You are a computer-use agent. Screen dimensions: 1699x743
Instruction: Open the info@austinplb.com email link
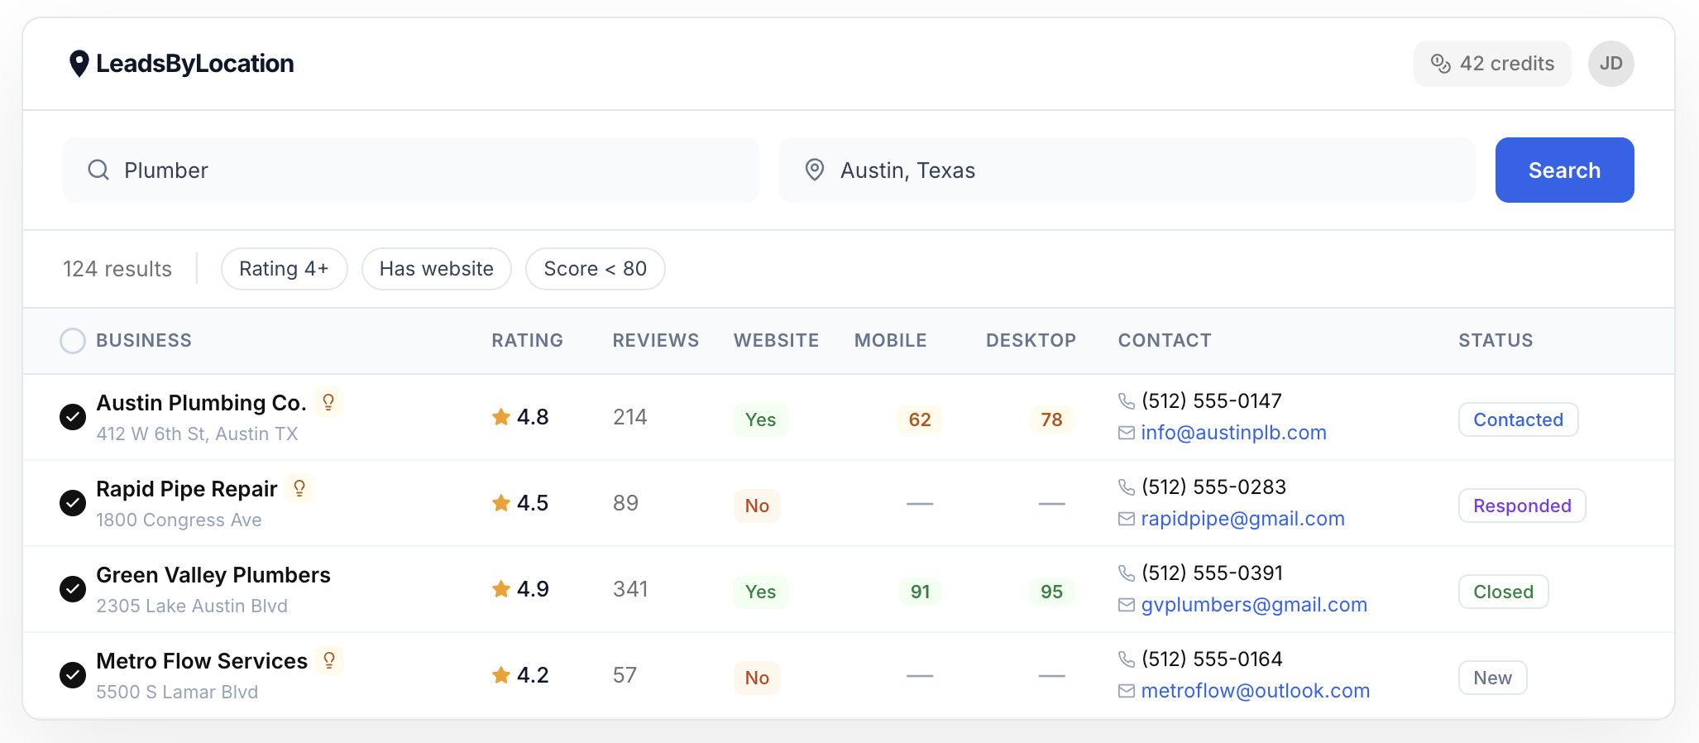click(x=1232, y=433)
